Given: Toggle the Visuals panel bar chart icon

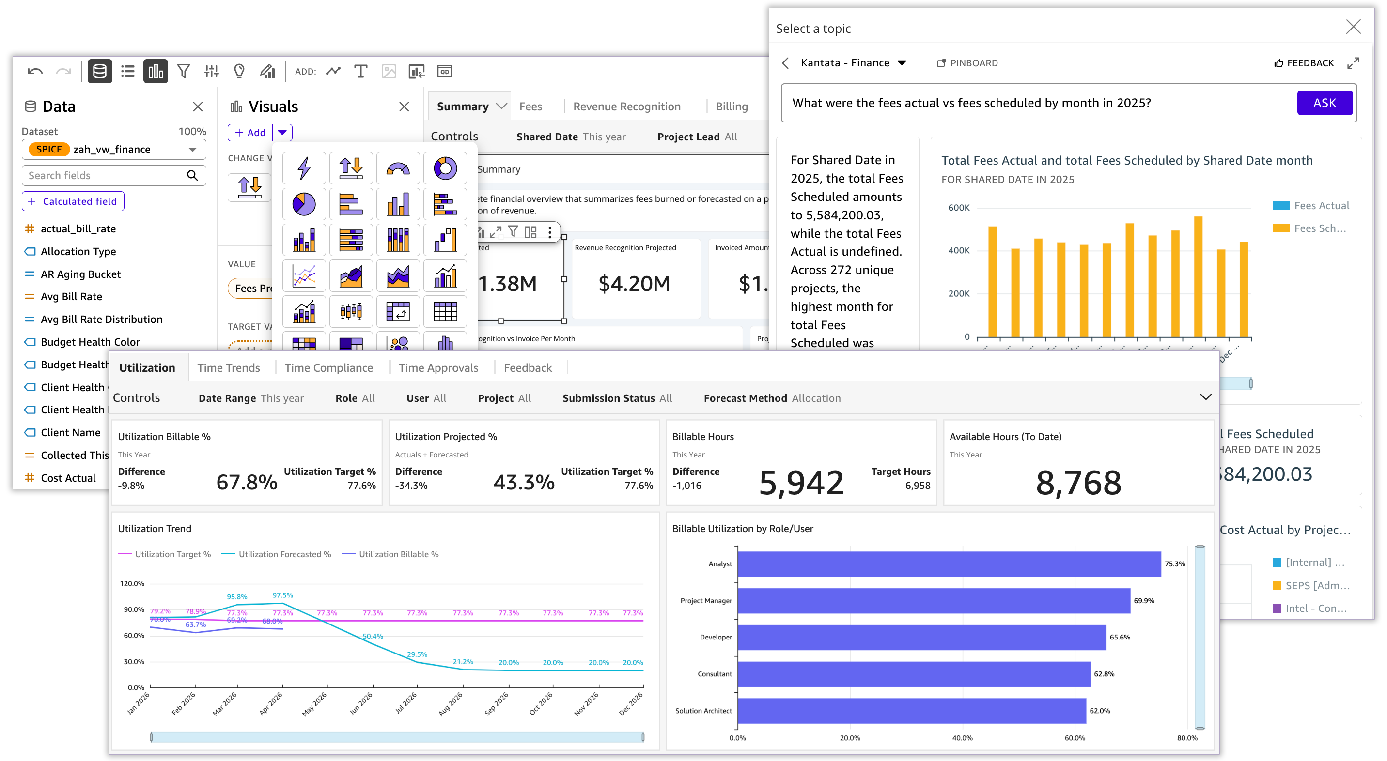Looking at the screenshot, I should [156, 71].
